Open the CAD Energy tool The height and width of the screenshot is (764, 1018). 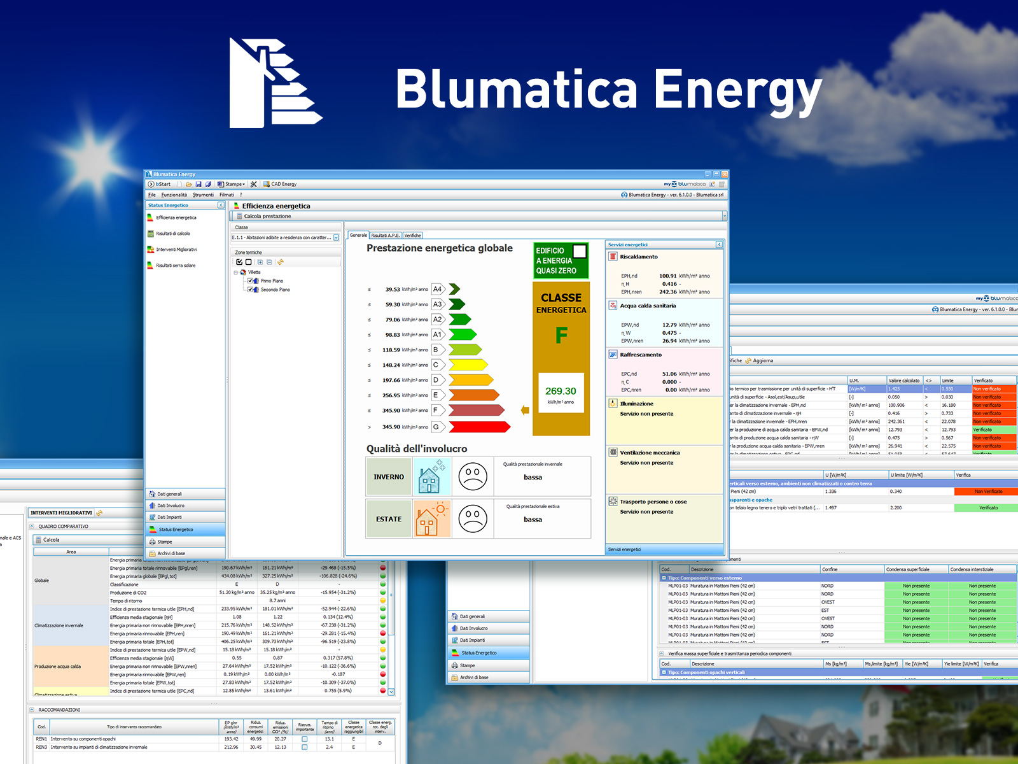coord(280,184)
